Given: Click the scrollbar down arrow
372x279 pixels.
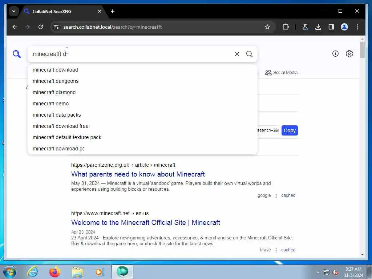Looking at the screenshot, I should coord(362,255).
